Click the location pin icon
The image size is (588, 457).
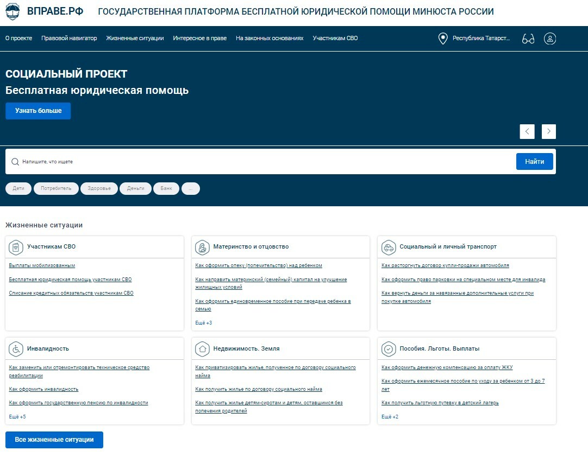click(x=443, y=39)
